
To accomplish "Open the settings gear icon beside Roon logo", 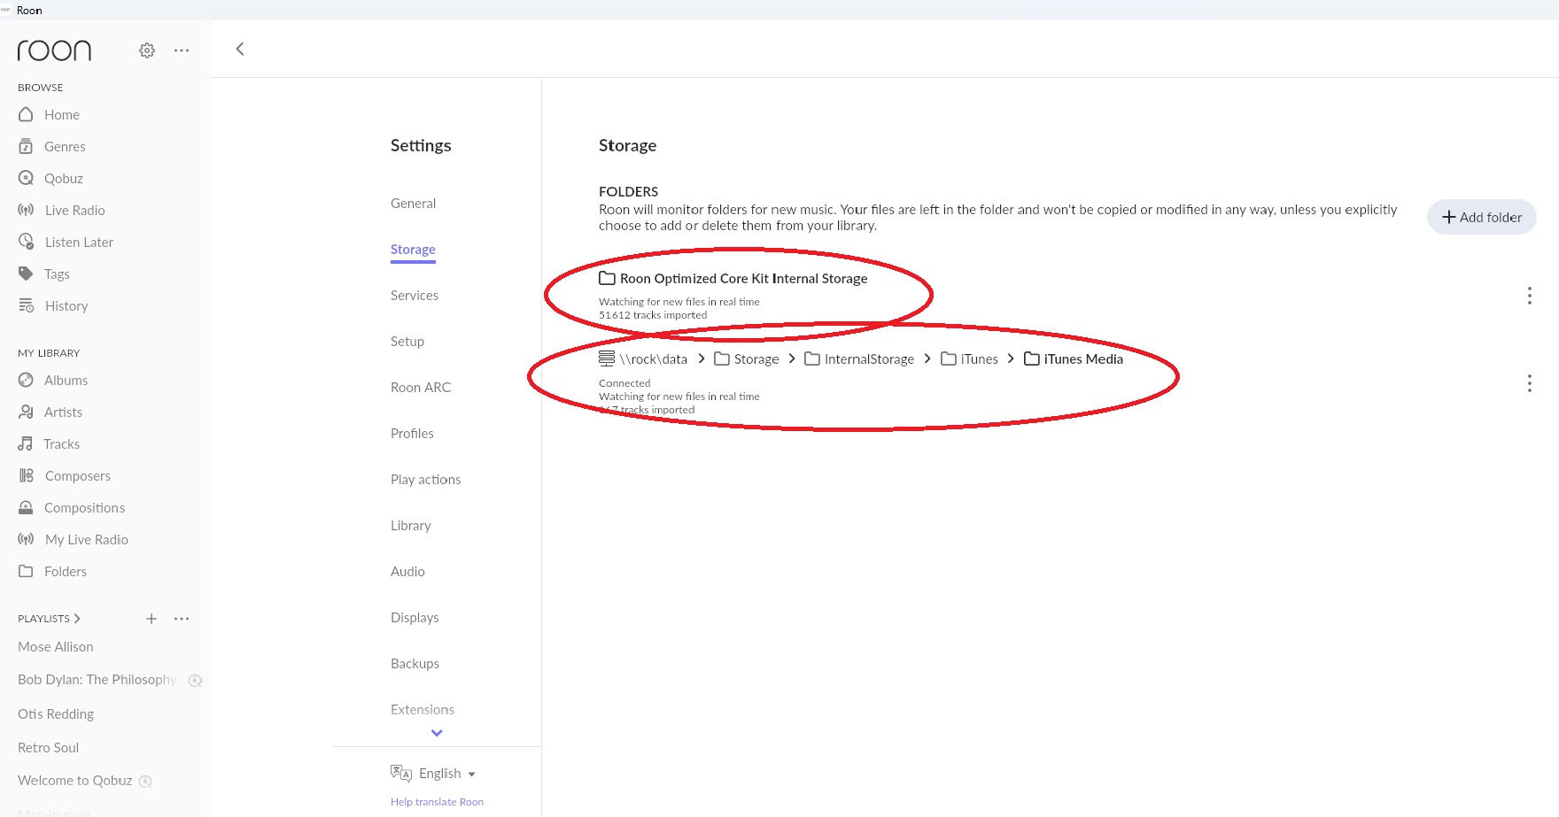I will [147, 50].
